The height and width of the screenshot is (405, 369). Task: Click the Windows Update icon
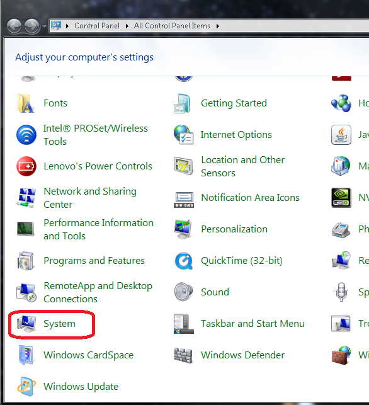tap(26, 387)
